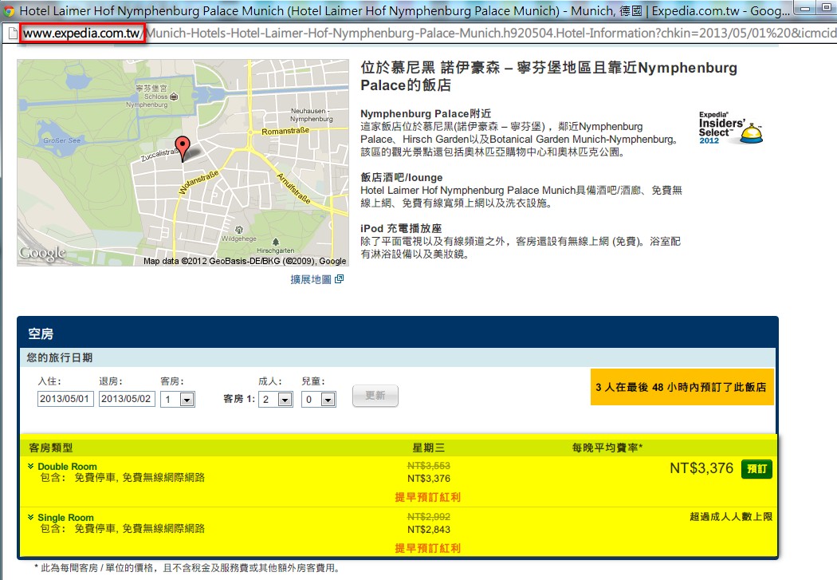Click the 星期三 column header
Image resolution: width=837 pixels, height=580 pixels.
click(x=429, y=448)
